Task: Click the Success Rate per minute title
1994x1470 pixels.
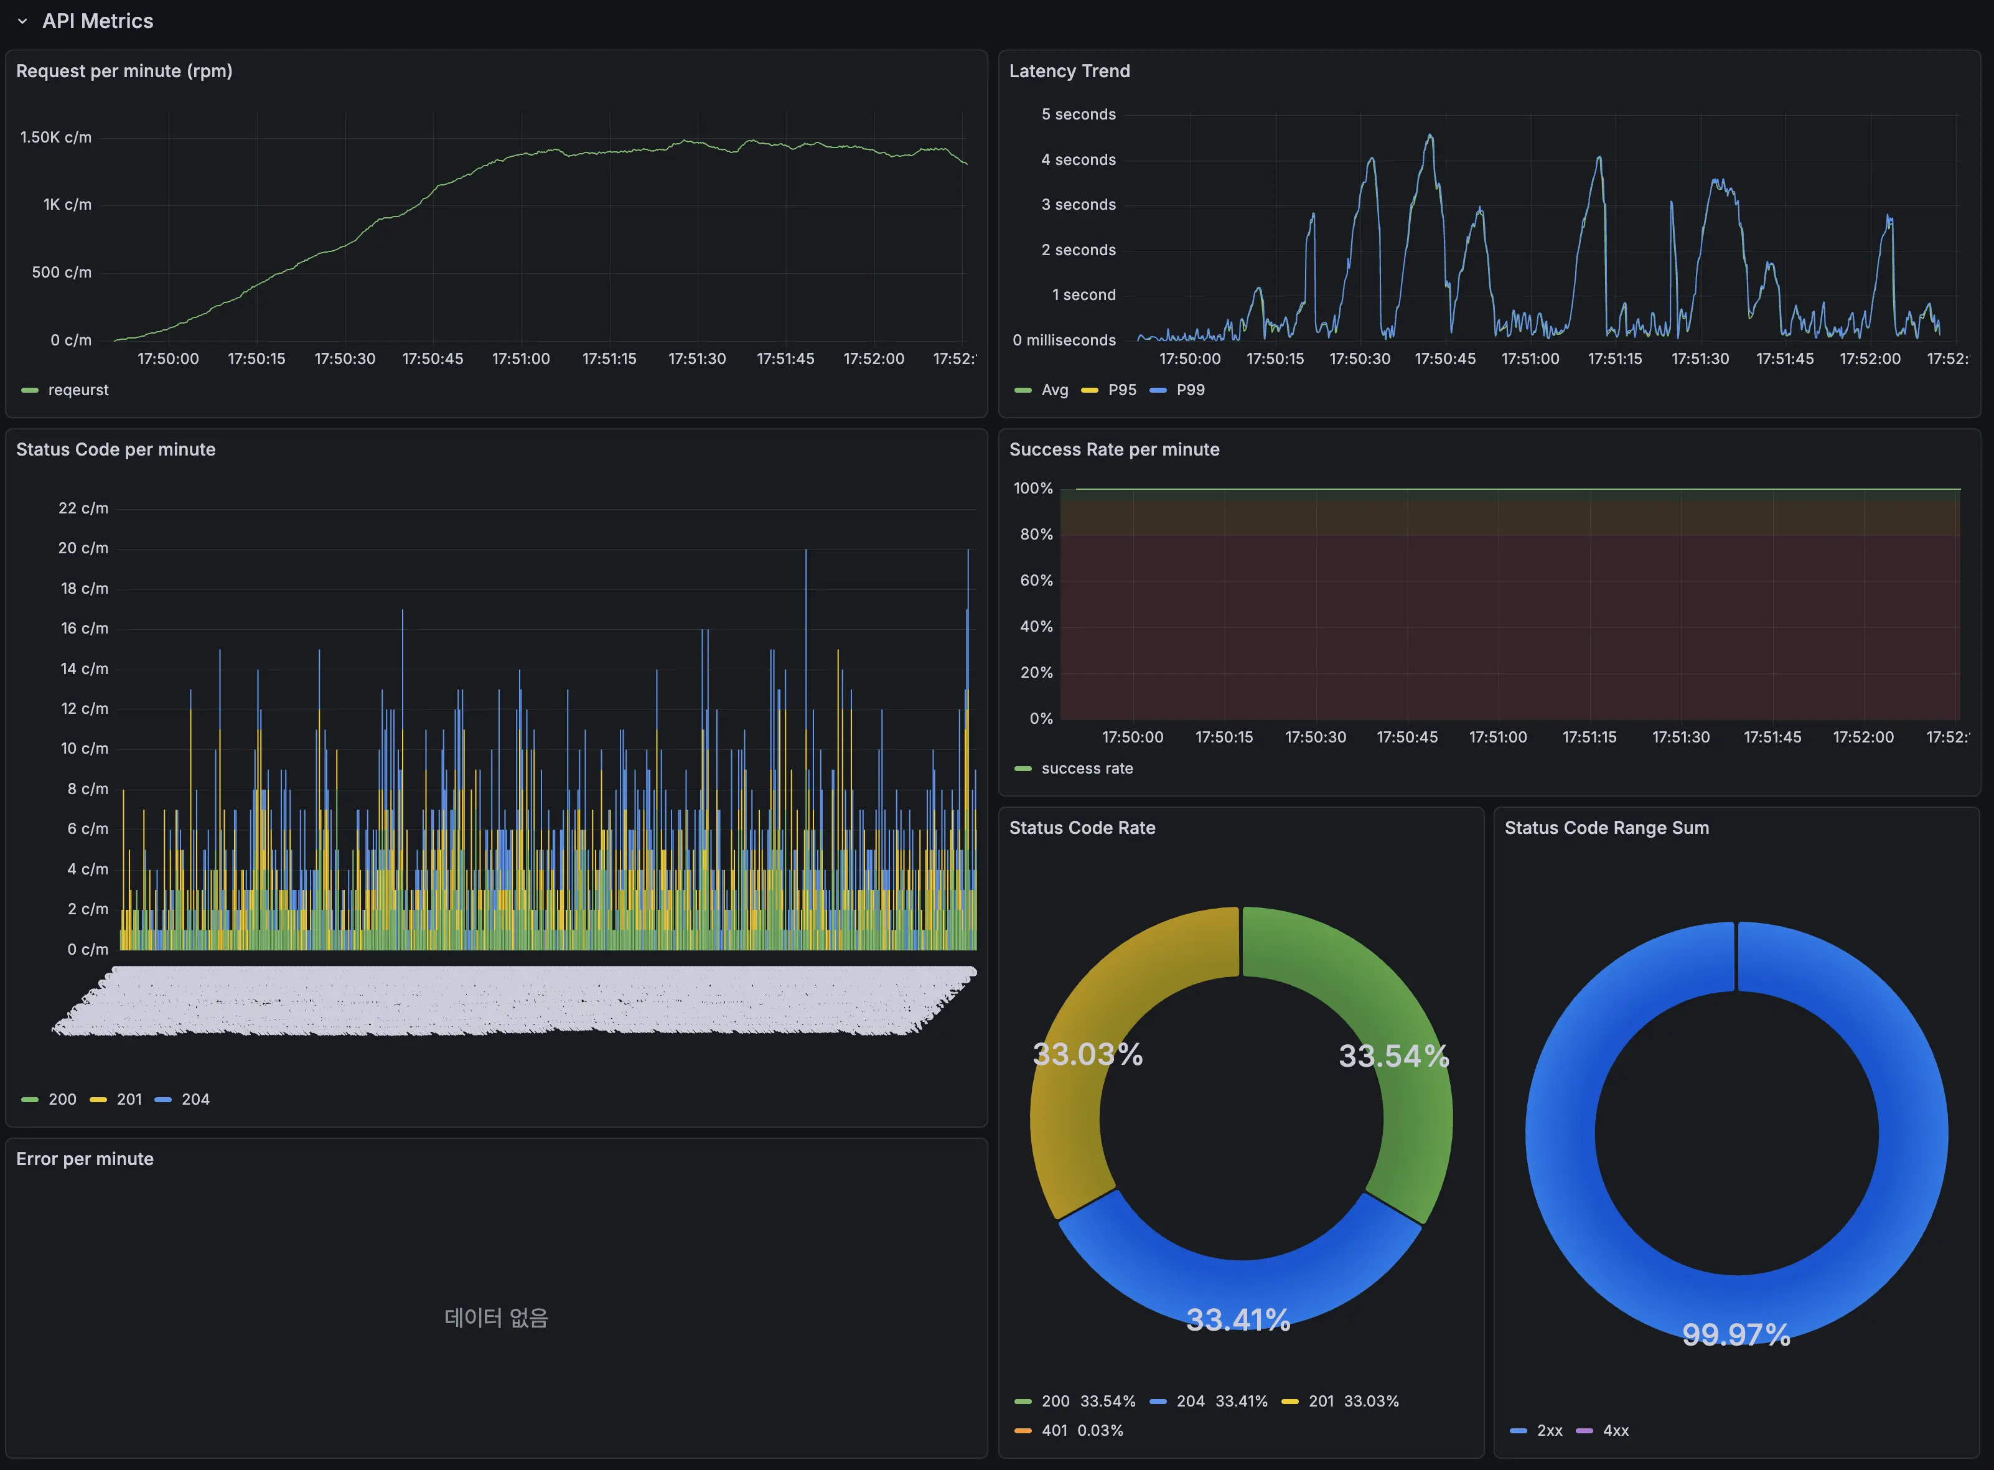Action: pos(1114,449)
